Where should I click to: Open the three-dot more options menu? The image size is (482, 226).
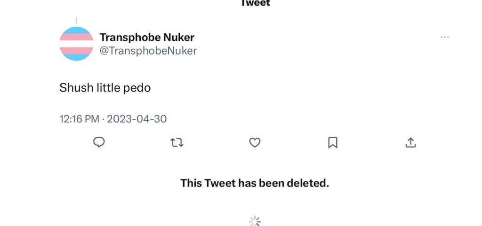[x=445, y=37]
